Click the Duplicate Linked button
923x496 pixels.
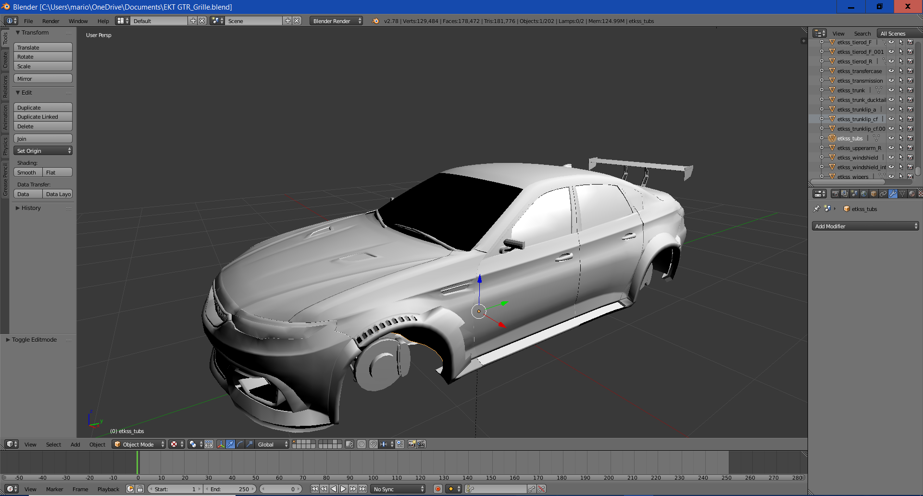pyautogui.click(x=43, y=117)
